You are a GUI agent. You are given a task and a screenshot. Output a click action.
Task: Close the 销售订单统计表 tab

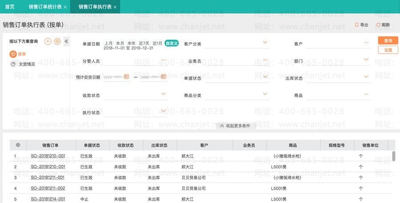point(65,7)
